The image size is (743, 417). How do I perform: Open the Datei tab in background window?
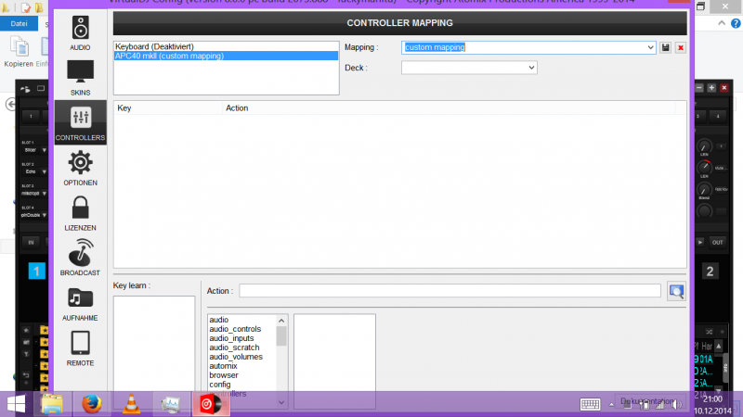point(19,24)
